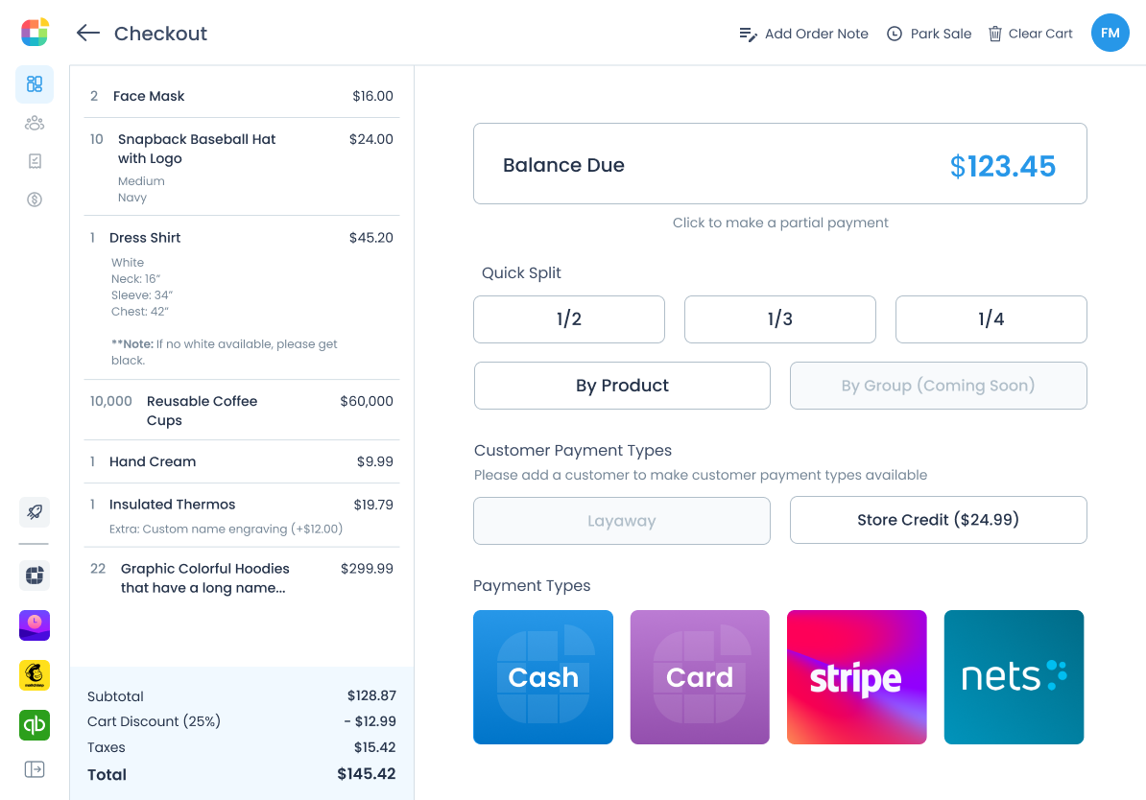This screenshot has height=800, width=1146.
Task: Choose the Stripe payment type
Action: point(856,676)
